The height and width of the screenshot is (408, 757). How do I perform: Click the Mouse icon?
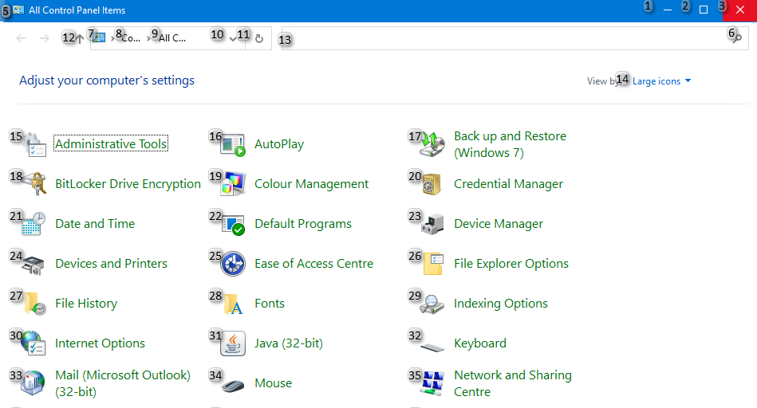pos(233,386)
